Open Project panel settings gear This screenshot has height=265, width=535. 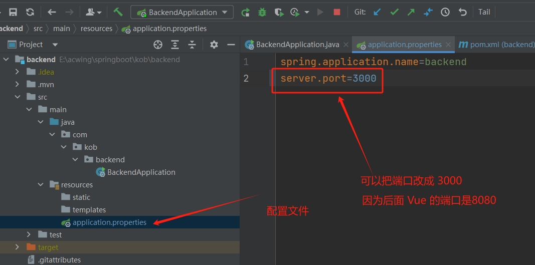(x=214, y=45)
